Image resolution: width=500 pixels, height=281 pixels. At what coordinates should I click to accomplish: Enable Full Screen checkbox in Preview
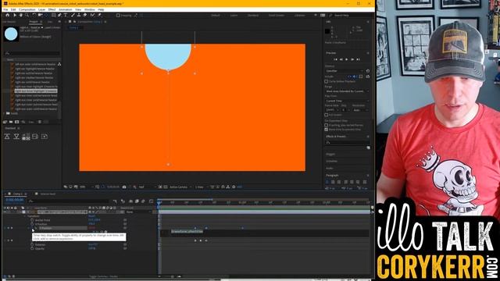(x=327, y=115)
